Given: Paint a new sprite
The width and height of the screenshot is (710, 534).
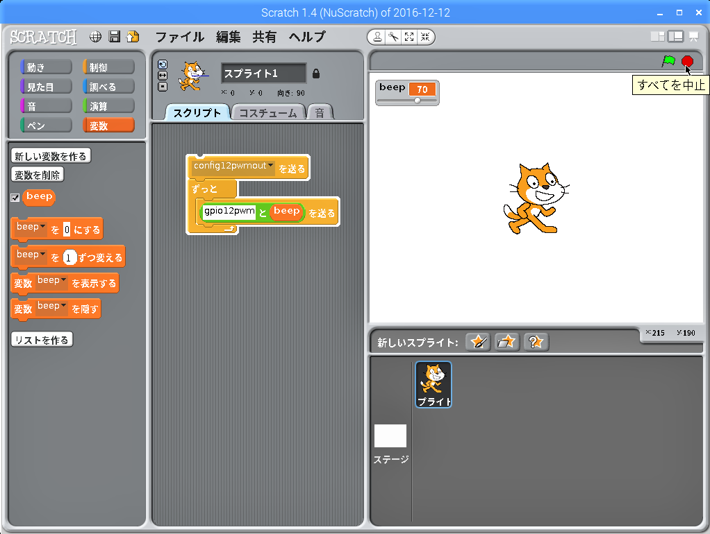Looking at the screenshot, I should coord(478,343).
